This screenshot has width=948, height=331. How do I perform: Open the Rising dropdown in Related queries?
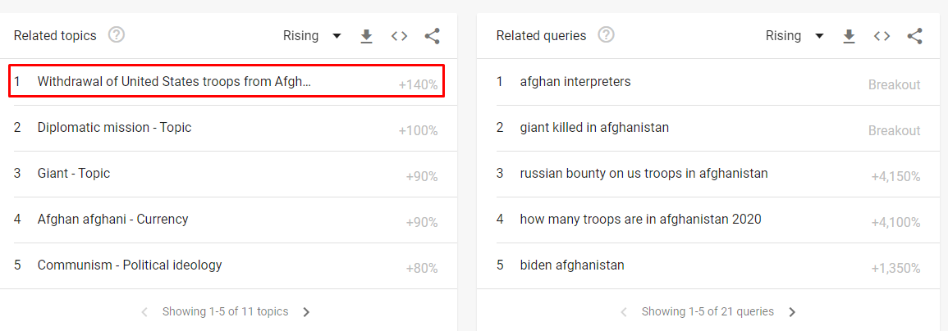[x=795, y=36]
